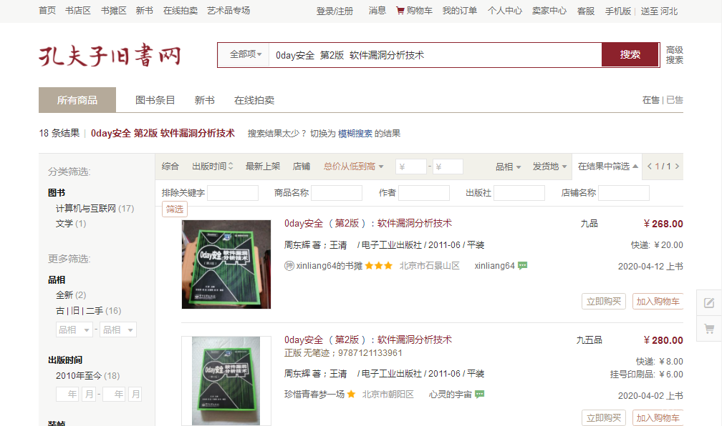Click the 出版社 input field
The height and width of the screenshot is (426, 722).
(519, 193)
